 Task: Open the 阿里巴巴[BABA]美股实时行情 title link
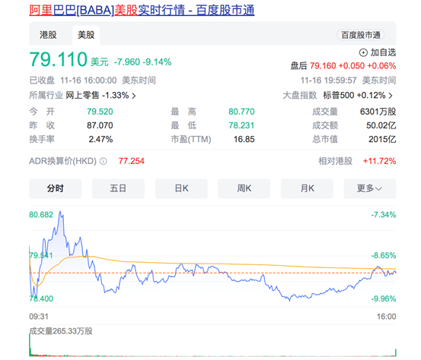142,11
